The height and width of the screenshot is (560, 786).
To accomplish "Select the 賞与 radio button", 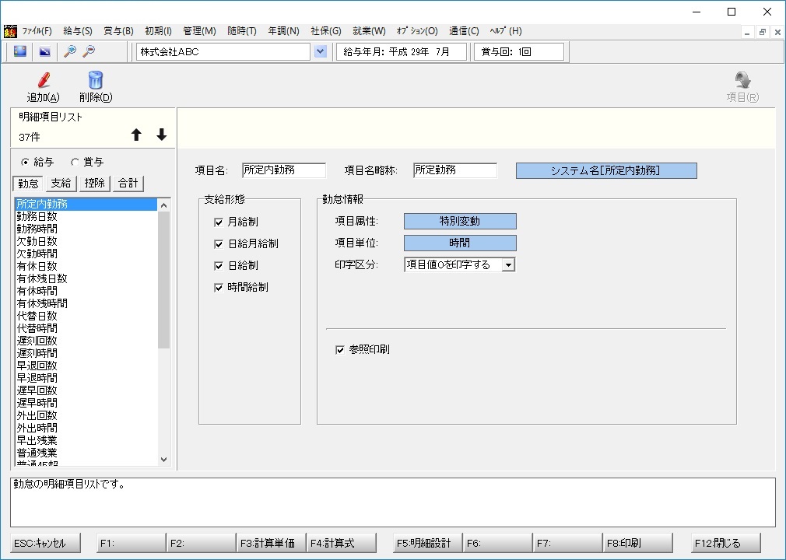I will pyautogui.click(x=75, y=163).
